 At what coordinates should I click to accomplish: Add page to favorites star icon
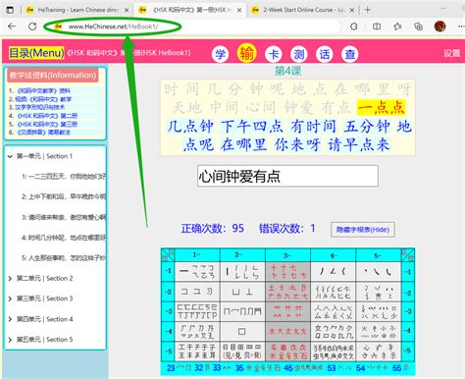(x=397, y=27)
